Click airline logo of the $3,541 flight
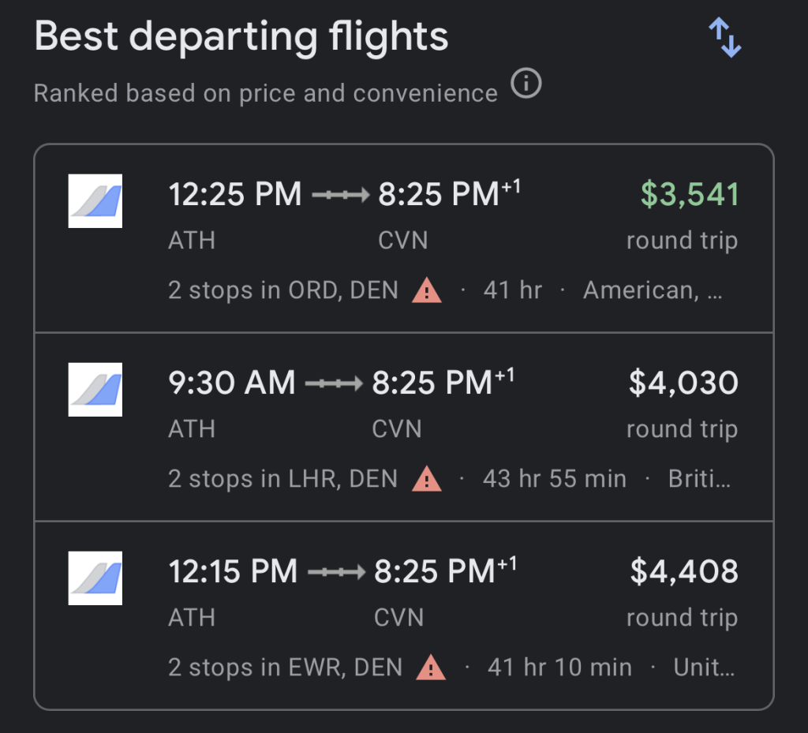Viewport: 808px width, 733px height. tap(95, 200)
